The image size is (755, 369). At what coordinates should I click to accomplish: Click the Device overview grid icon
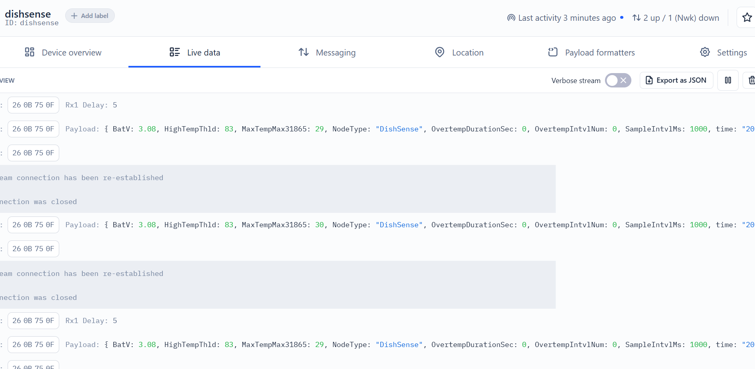pos(30,52)
